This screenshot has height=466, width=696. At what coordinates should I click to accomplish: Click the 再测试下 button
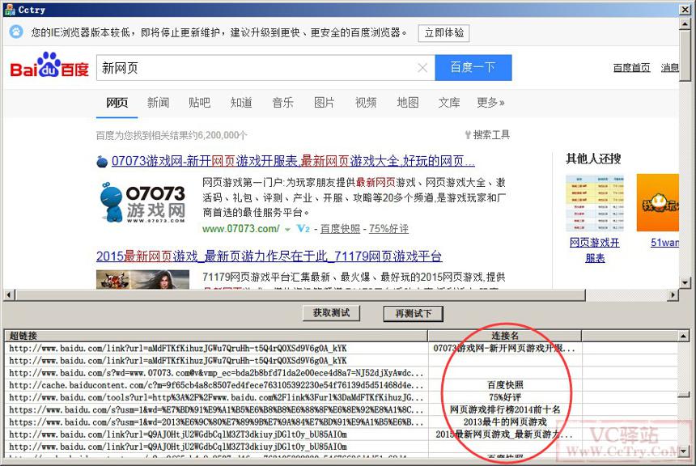click(x=414, y=314)
